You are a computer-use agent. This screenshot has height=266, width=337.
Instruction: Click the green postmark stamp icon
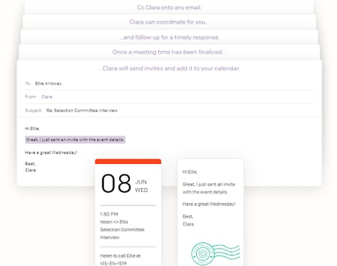click(216, 254)
